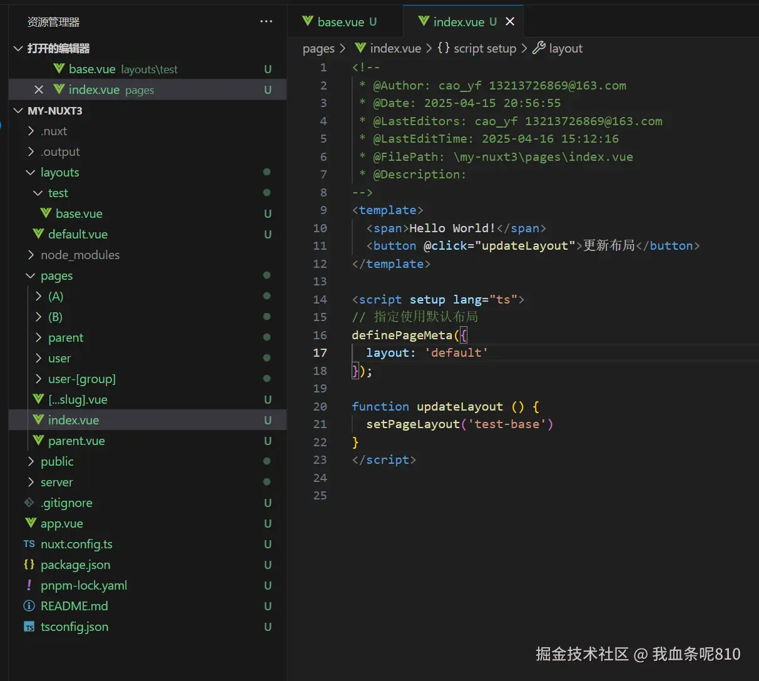Close index.vue in the open editors list
Viewport: 759px width, 681px height.
pyautogui.click(x=39, y=90)
